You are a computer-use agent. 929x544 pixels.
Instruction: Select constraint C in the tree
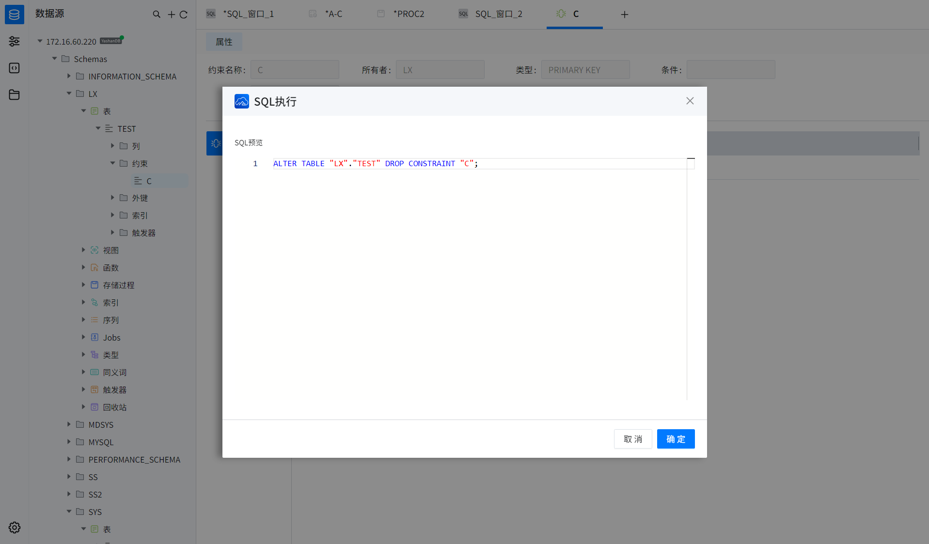(149, 181)
